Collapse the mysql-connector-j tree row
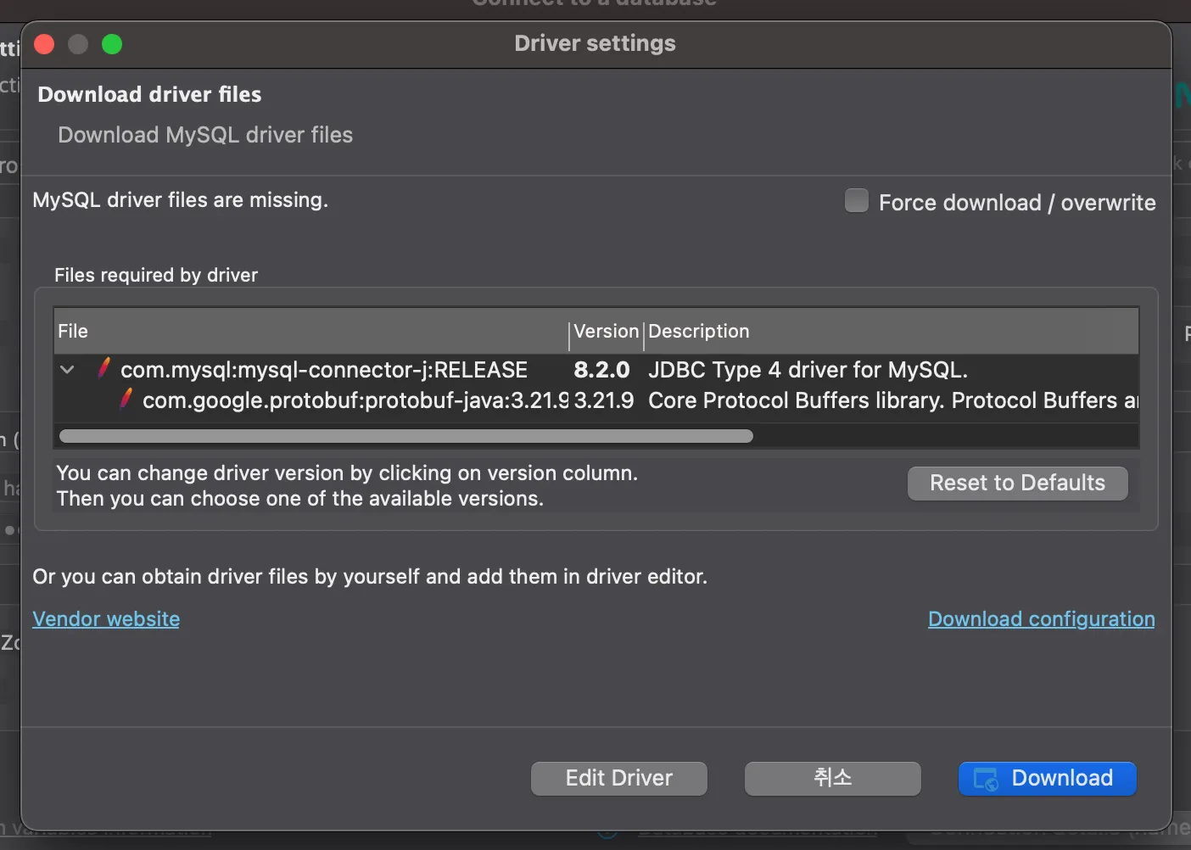The height and width of the screenshot is (850, 1191). pyautogui.click(x=68, y=370)
